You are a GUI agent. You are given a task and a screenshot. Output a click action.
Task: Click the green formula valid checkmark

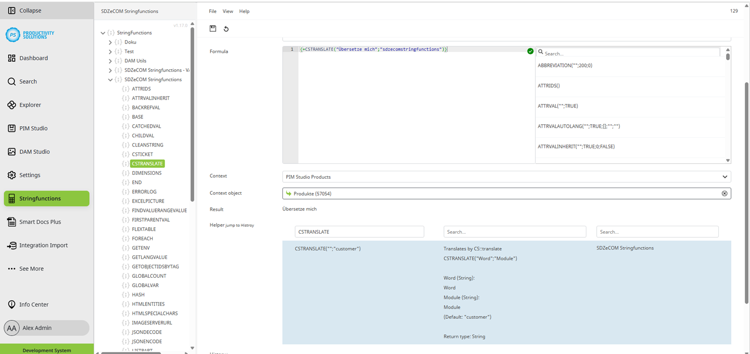[530, 51]
